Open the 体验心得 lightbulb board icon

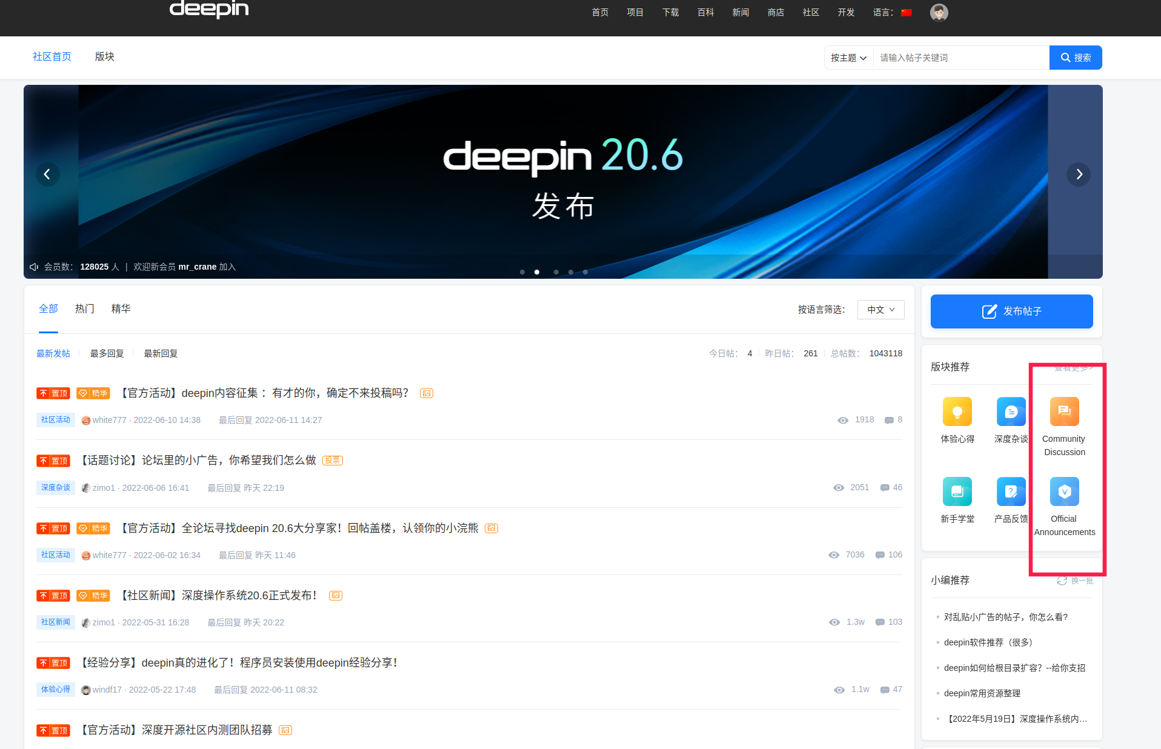(957, 412)
